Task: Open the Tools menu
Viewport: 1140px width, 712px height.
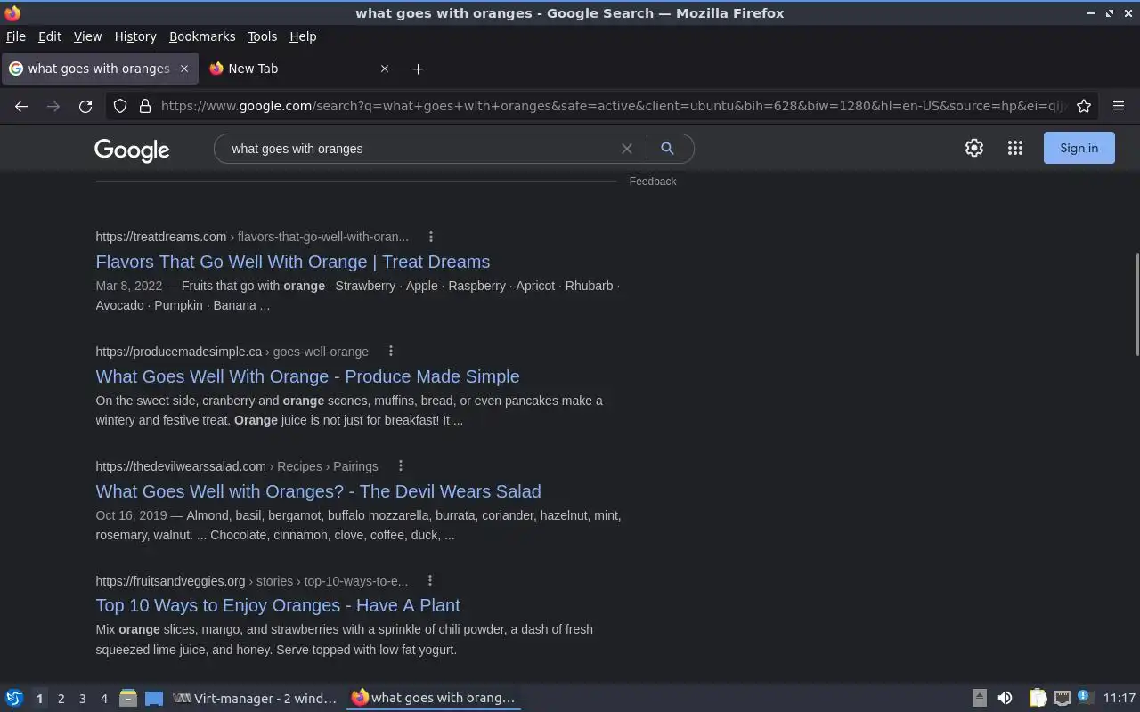Action: click(263, 36)
